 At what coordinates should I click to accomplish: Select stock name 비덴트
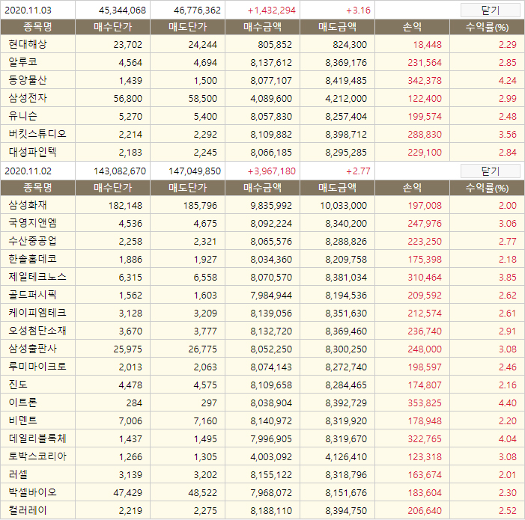click(22, 420)
